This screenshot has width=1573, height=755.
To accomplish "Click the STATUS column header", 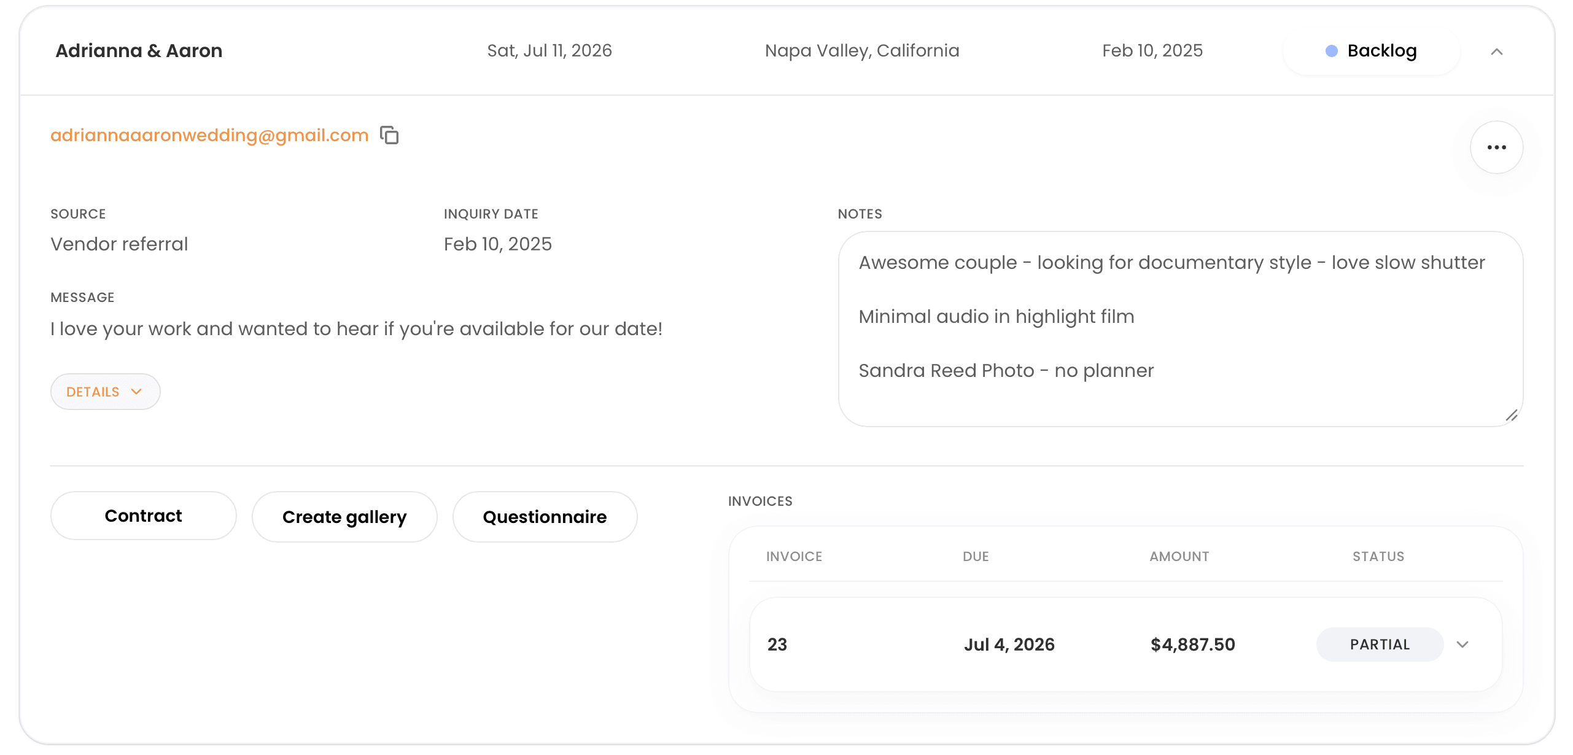I will [1378, 556].
